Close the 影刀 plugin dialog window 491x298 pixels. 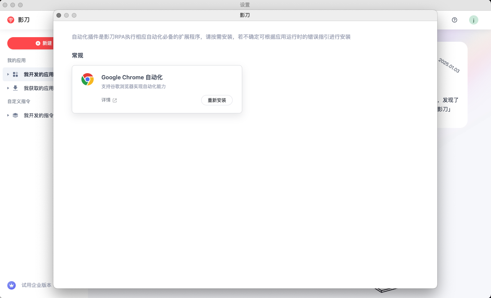point(59,15)
